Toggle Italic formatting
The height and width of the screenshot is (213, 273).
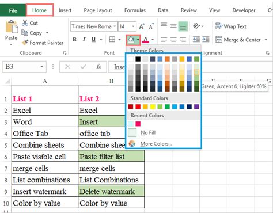coord(84,40)
